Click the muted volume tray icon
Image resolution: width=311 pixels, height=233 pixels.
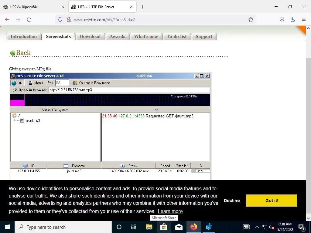click(272, 227)
